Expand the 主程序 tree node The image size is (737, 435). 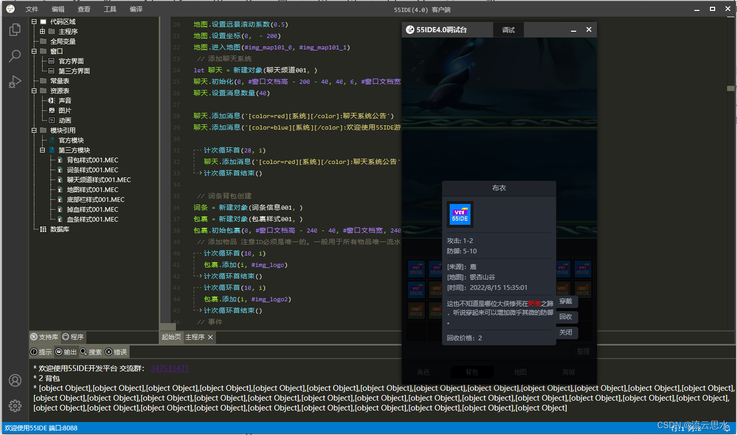point(43,32)
